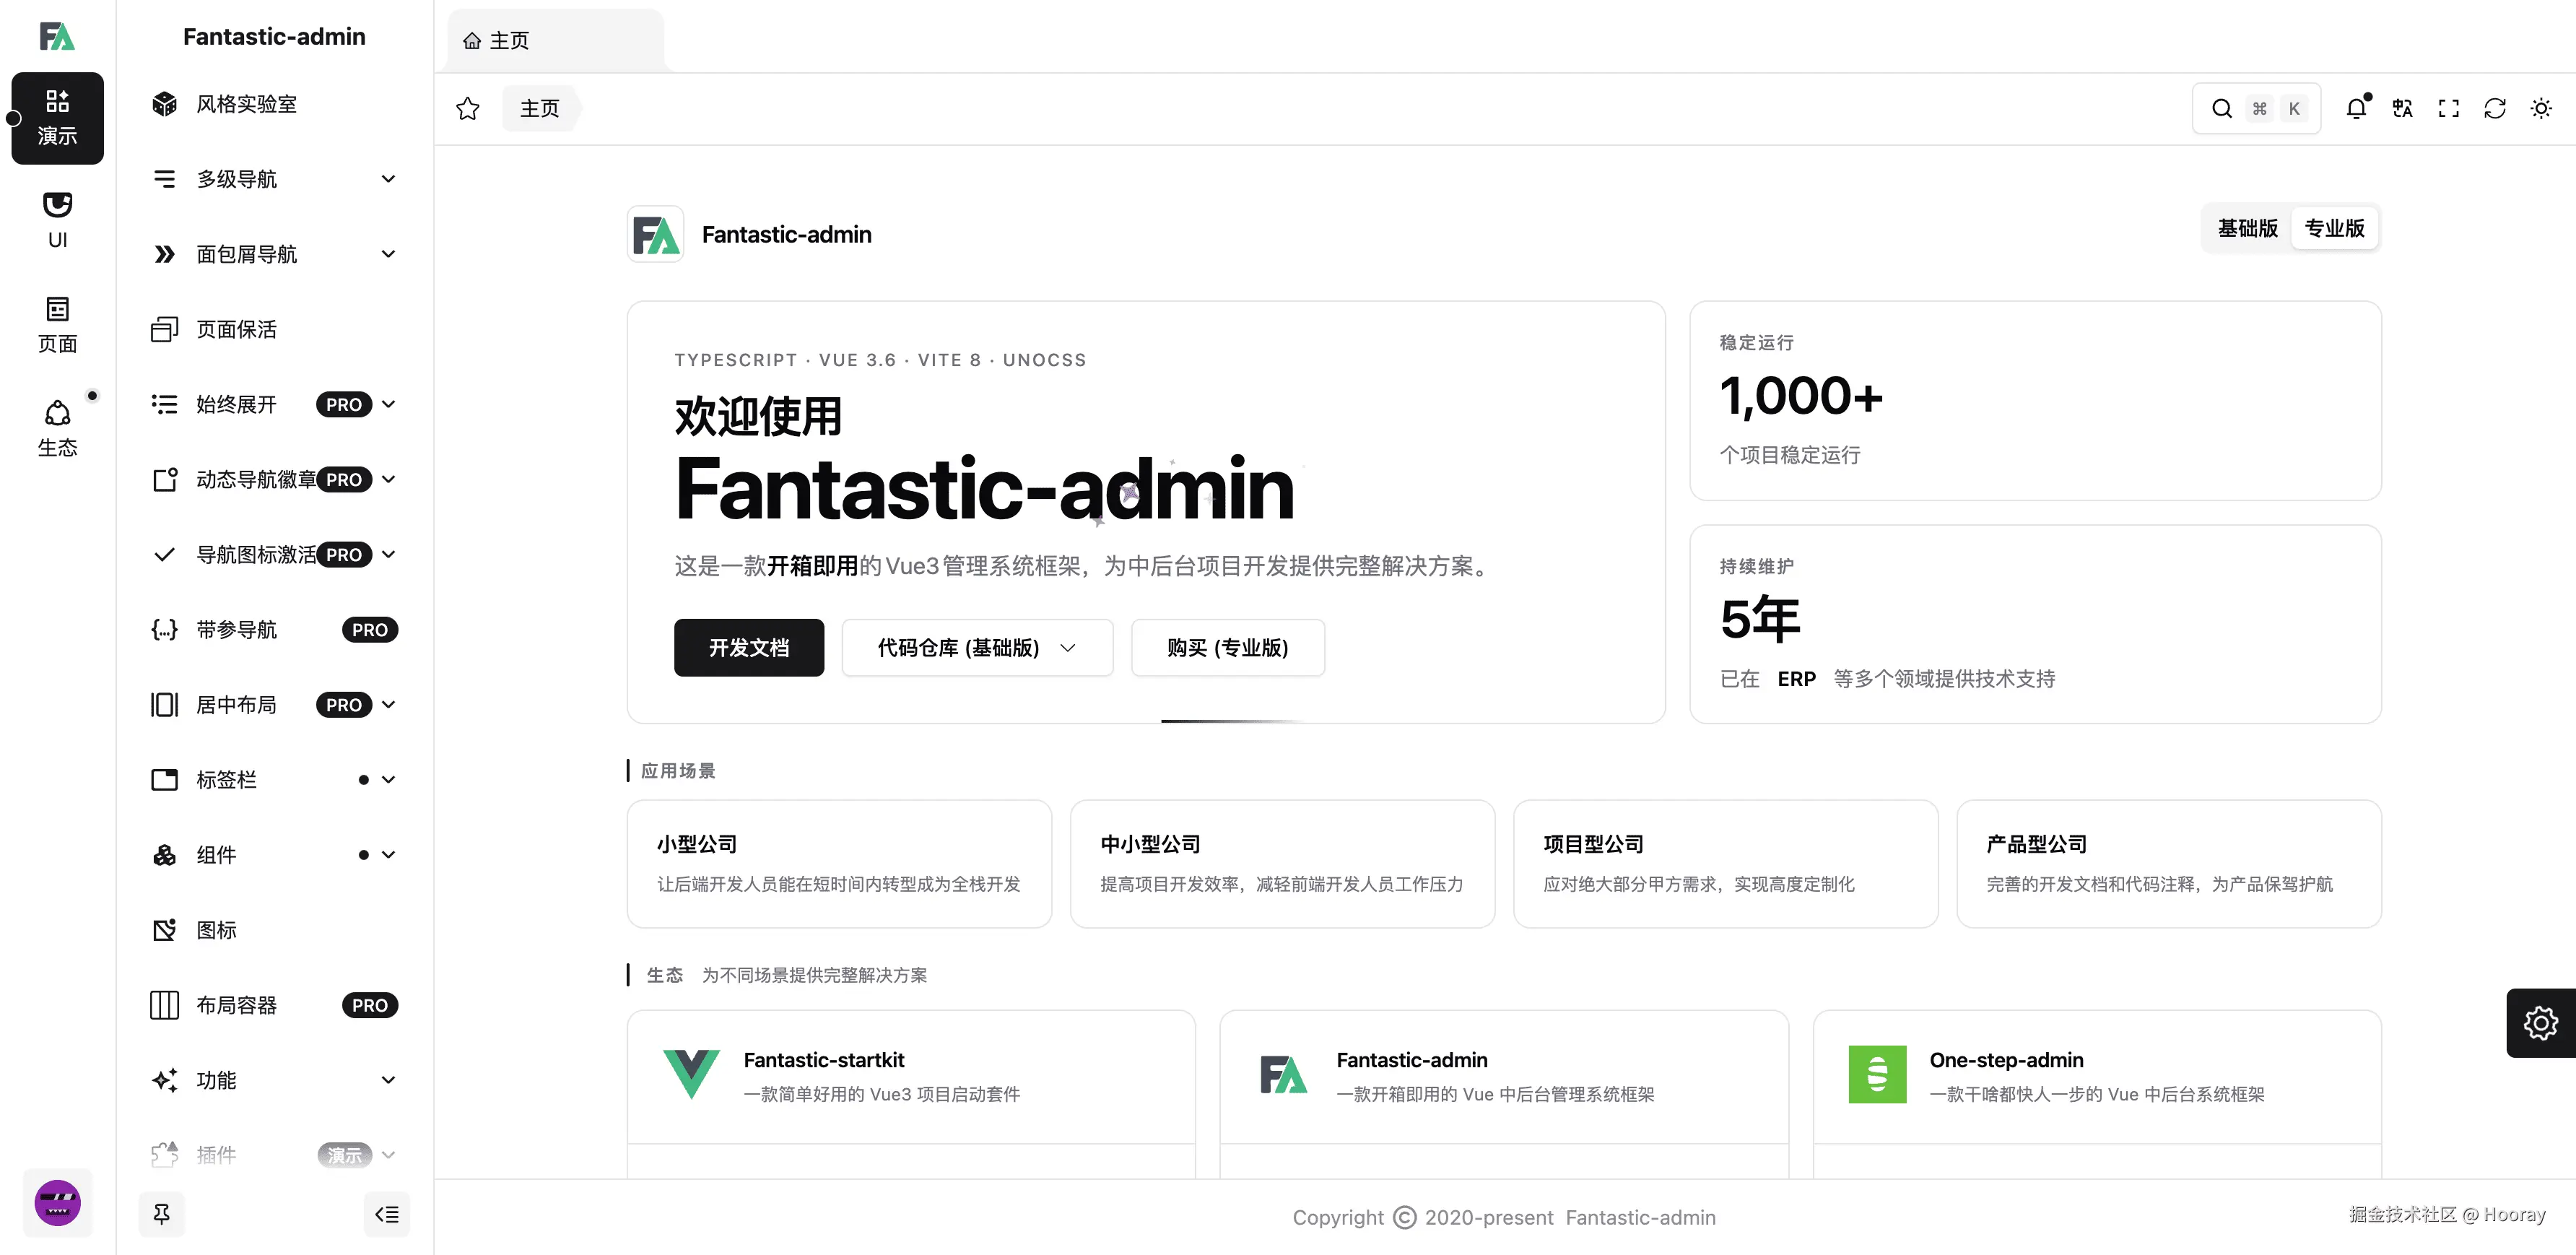The width and height of the screenshot is (2576, 1255).
Task: Click the user avatar icon
Action: click(x=57, y=1202)
